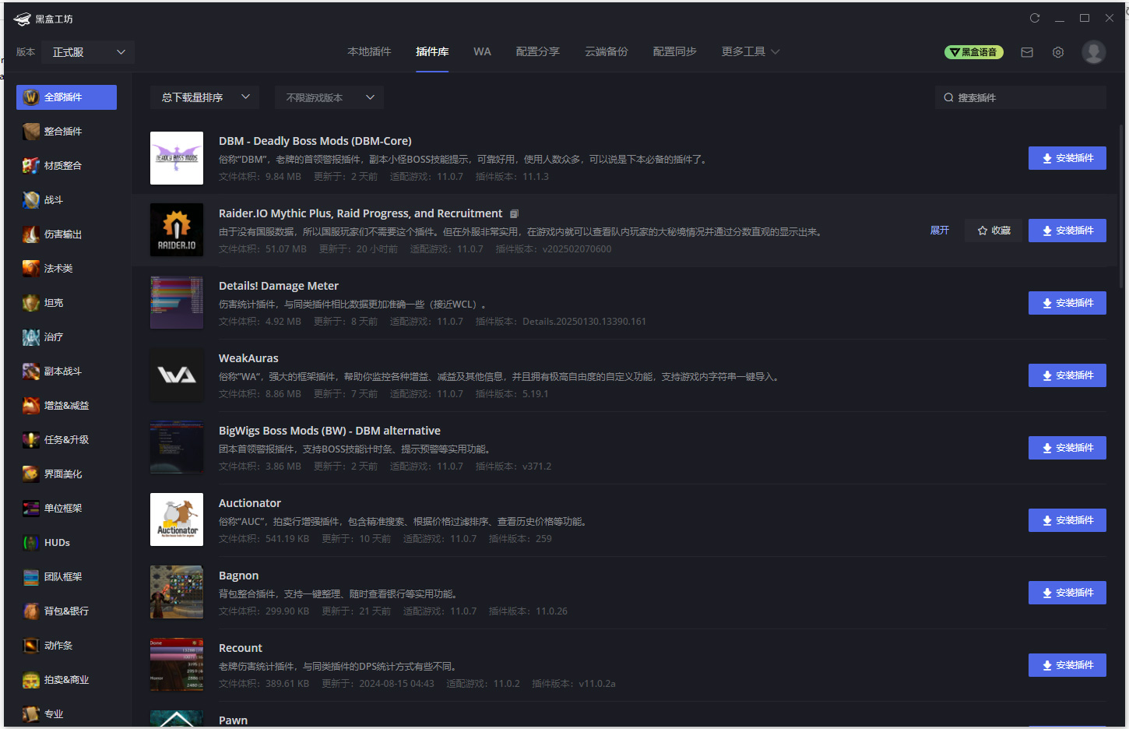Image resolution: width=1129 pixels, height=729 pixels.
Task: Open the 黑盒语音 voice button
Action: point(974,52)
